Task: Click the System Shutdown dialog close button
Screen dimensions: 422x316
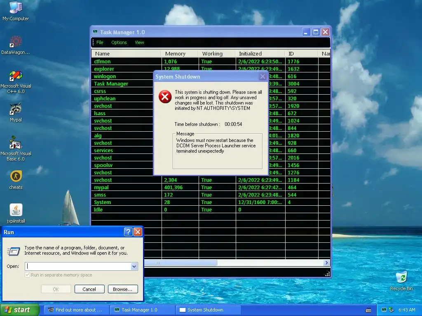Action: coord(263,77)
